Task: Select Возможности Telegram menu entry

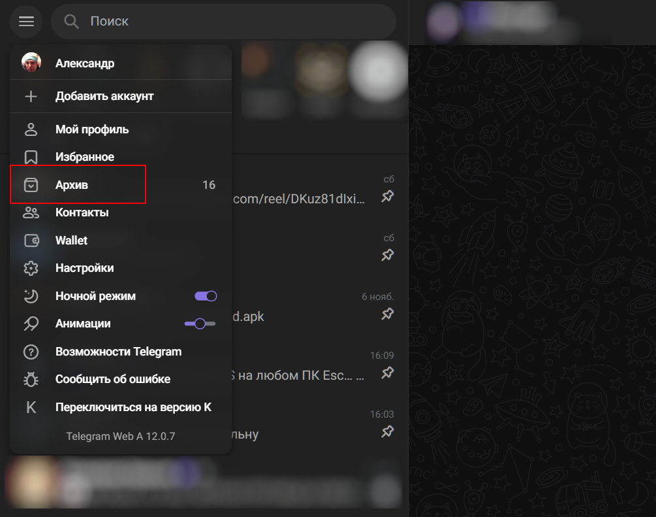Action: coord(118,352)
